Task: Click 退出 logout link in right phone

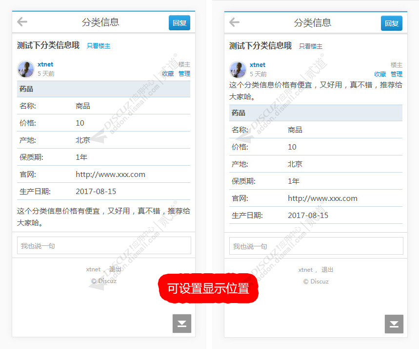Action: 327,270
